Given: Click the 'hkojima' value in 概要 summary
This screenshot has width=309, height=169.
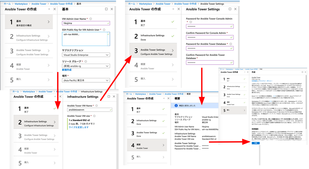Looking at the screenshot, I should 205,127.
